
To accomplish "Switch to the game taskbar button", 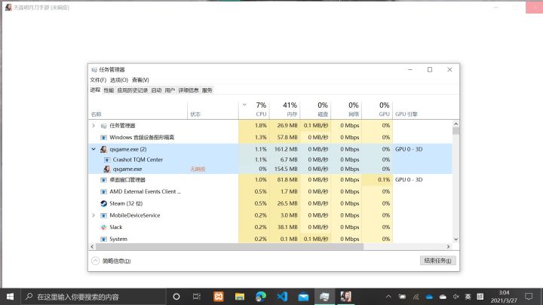I will pyautogui.click(x=345, y=297).
